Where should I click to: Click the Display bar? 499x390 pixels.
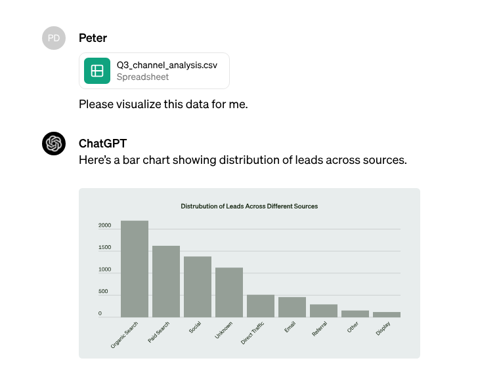tap(387, 315)
